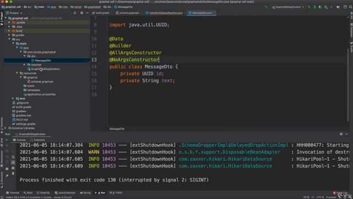Collapse the resources folder
Image resolution: width=353 pixels, height=199 pixels.
(x=17, y=73)
